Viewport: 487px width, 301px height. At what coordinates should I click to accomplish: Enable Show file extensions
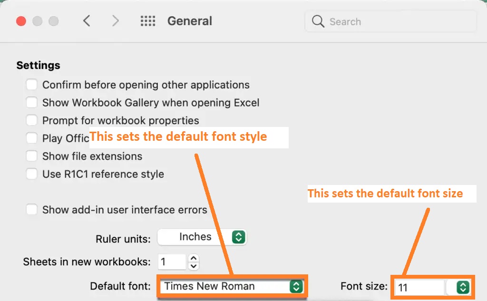(32, 156)
